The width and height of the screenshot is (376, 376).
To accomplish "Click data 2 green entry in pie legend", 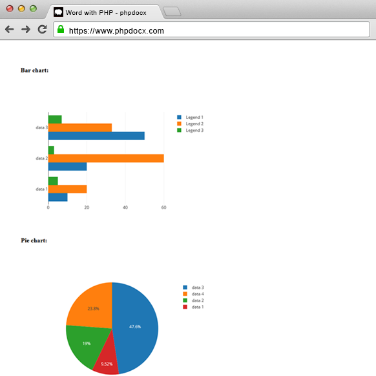I will (193, 300).
